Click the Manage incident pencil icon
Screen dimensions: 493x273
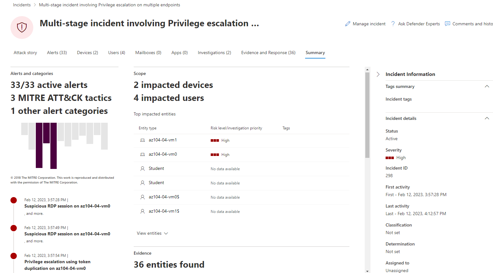348,24
